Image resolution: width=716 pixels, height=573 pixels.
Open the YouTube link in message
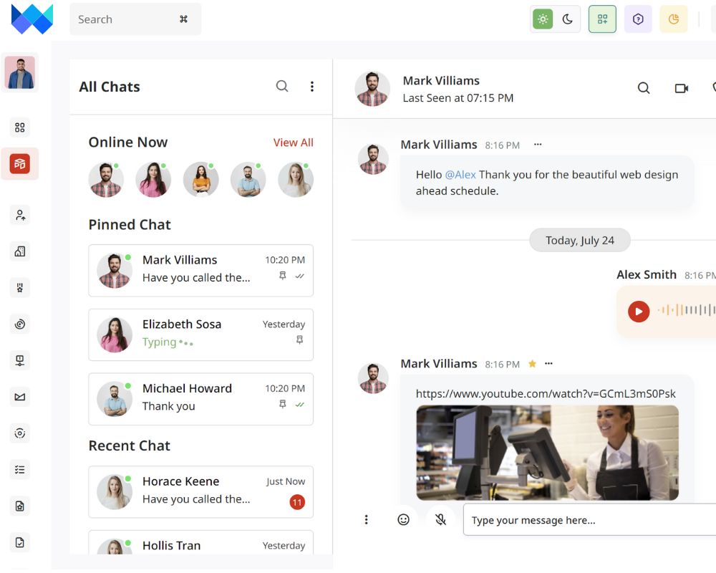pos(546,394)
